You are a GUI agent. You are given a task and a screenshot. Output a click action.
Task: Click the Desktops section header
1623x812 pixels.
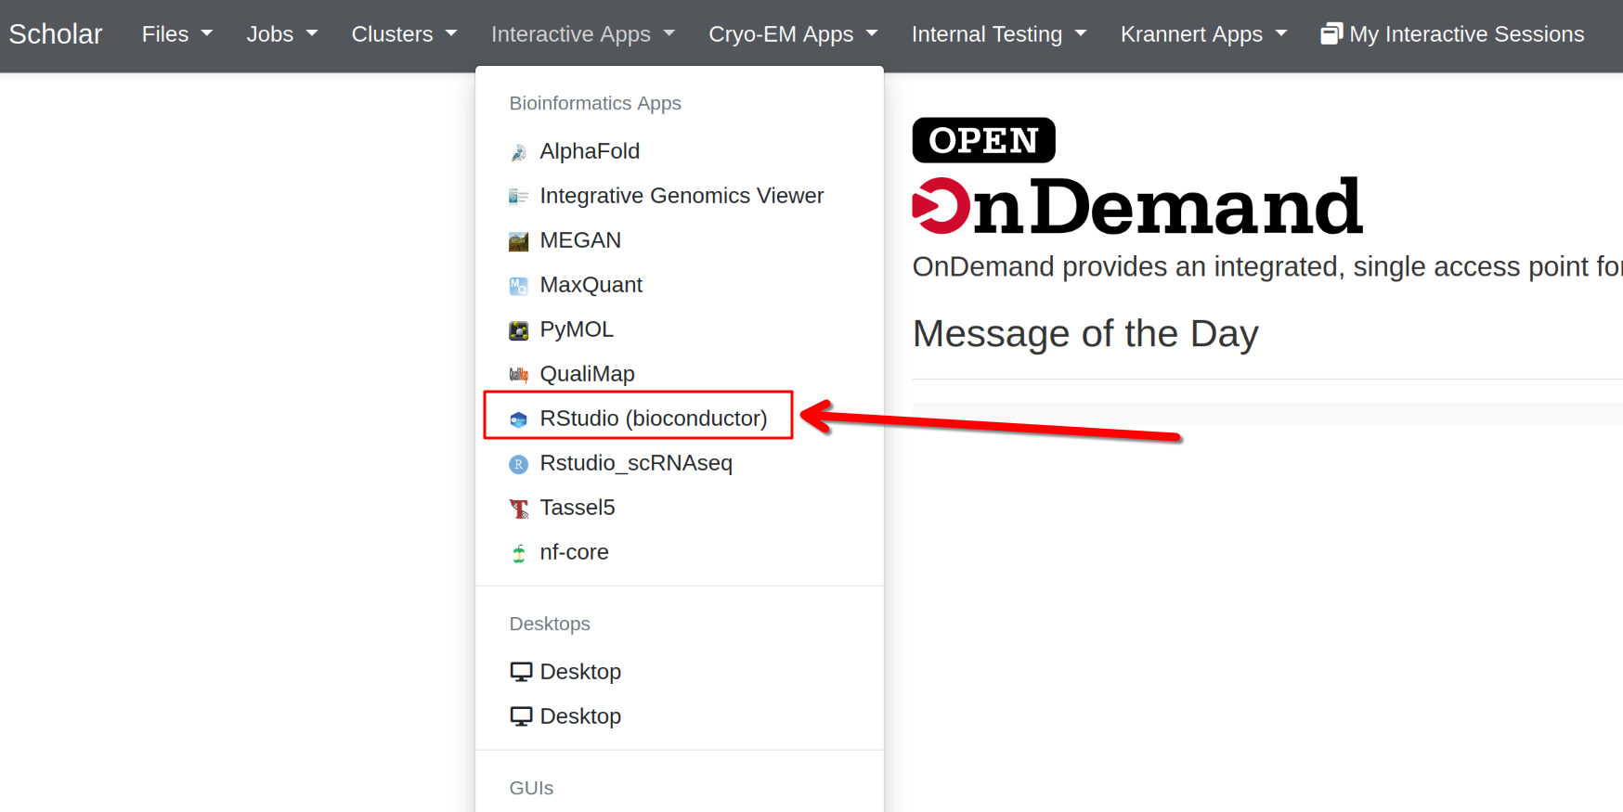point(550,624)
